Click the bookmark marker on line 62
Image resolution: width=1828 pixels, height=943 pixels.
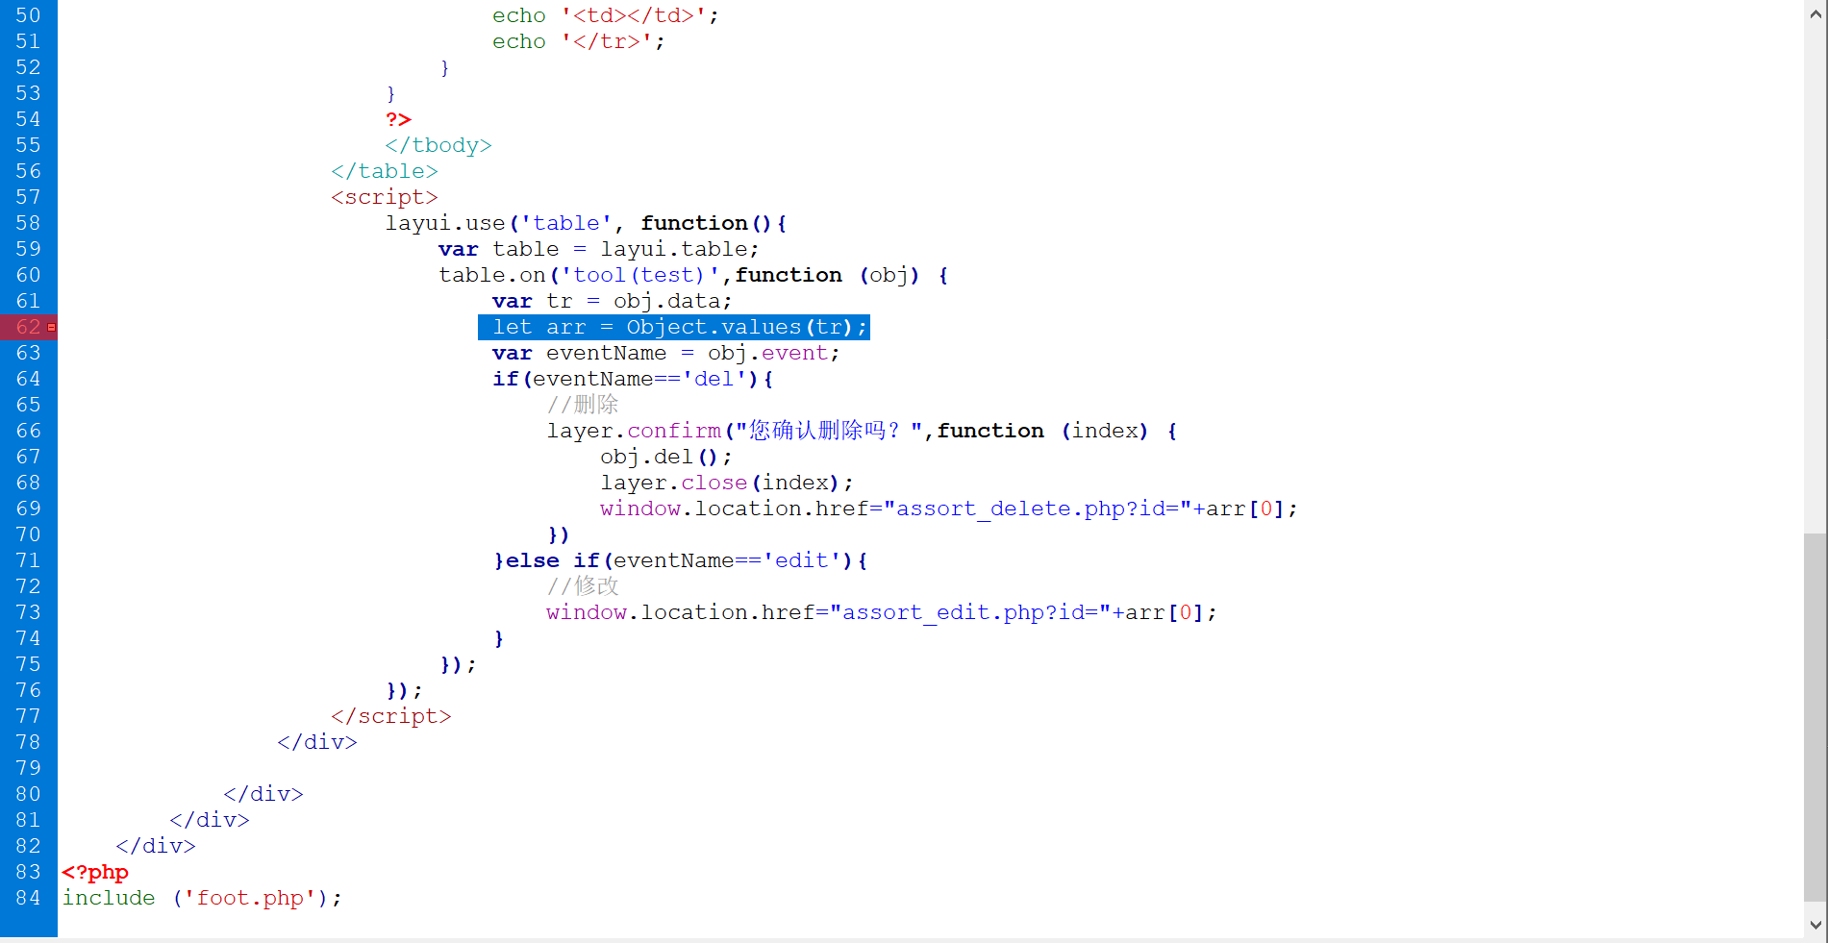[x=51, y=328]
